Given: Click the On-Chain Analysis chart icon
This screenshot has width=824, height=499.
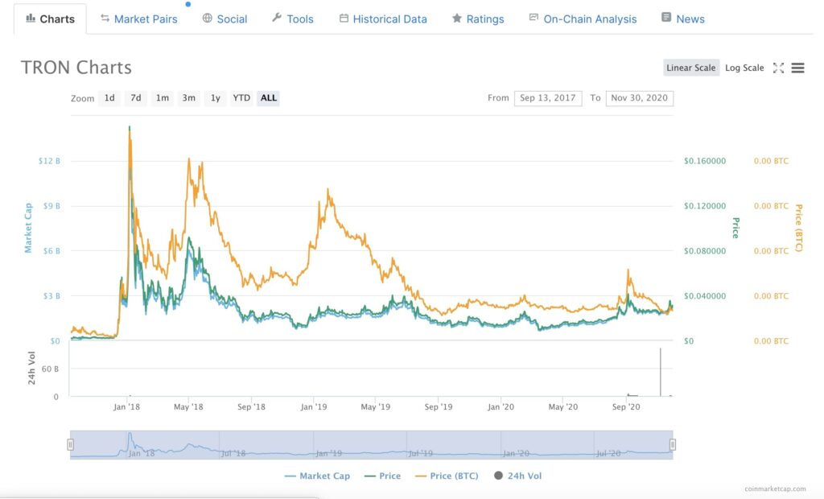Looking at the screenshot, I should tap(534, 18).
